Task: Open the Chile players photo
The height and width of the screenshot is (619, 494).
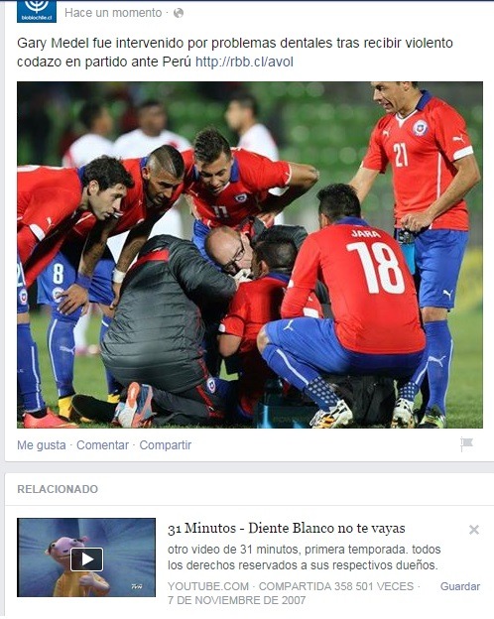Action: pos(250,255)
